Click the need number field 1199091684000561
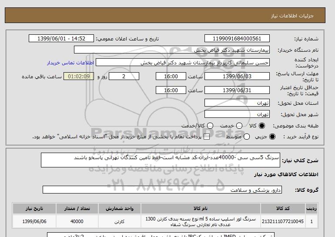This screenshot has width=335, height=237. [237, 38]
